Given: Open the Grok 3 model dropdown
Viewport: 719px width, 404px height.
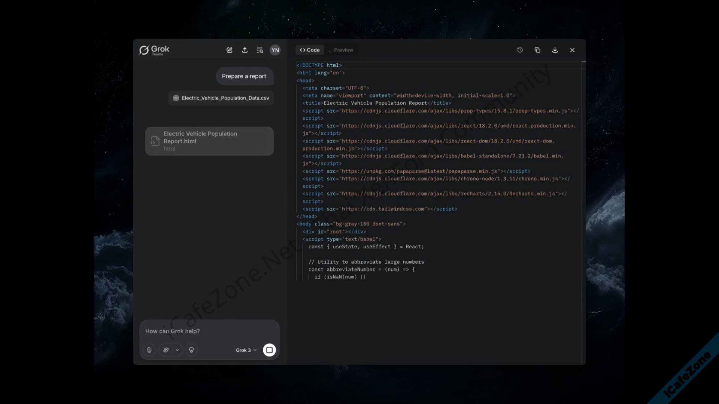Looking at the screenshot, I should (246, 350).
